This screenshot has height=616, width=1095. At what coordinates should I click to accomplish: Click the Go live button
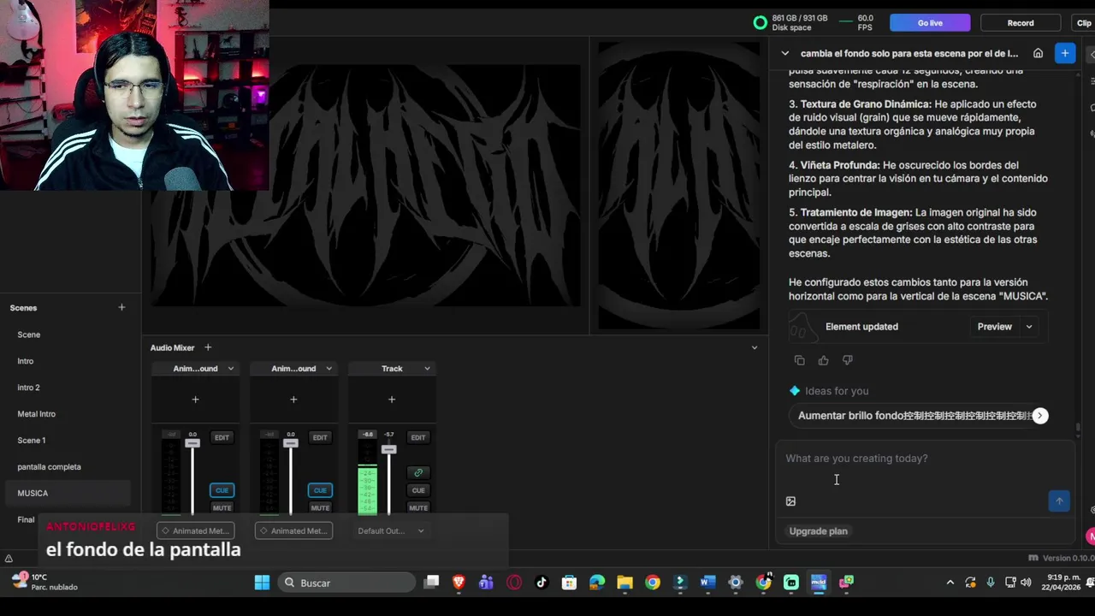click(x=930, y=23)
